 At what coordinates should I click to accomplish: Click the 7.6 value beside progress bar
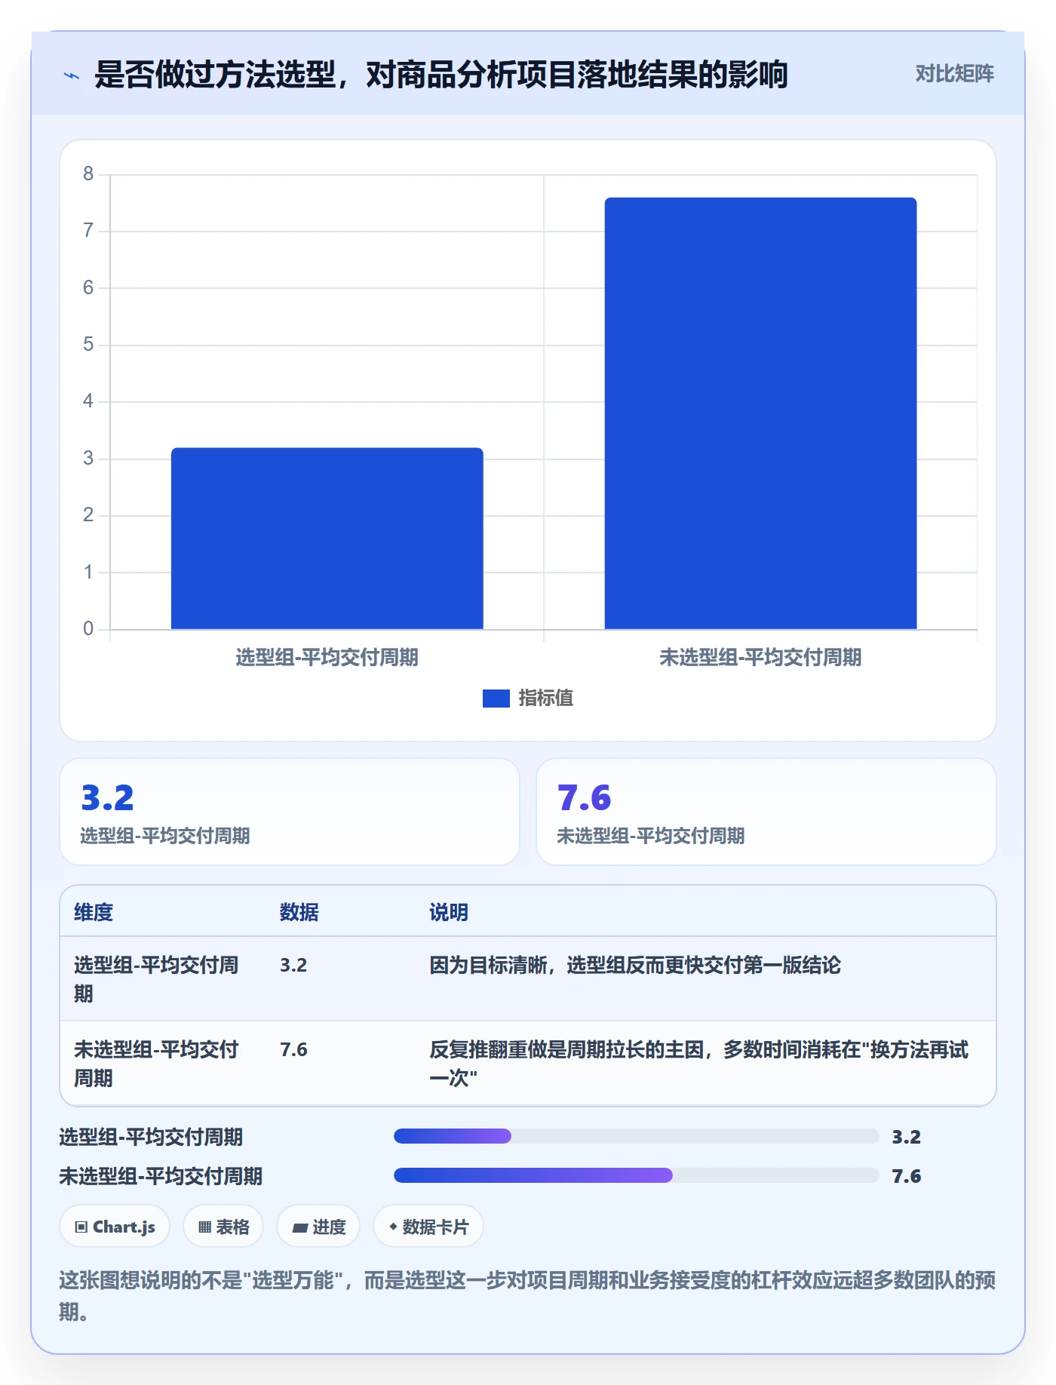tap(906, 1176)
